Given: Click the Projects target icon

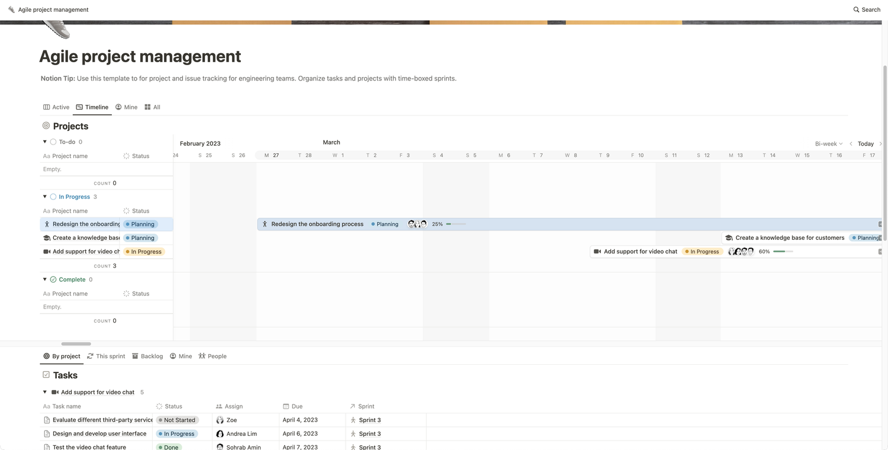Looking at the screenshot, I should tap(46, 126).
